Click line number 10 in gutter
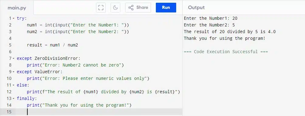The height and width of the screenshot is (116, 305). (9, 79)
